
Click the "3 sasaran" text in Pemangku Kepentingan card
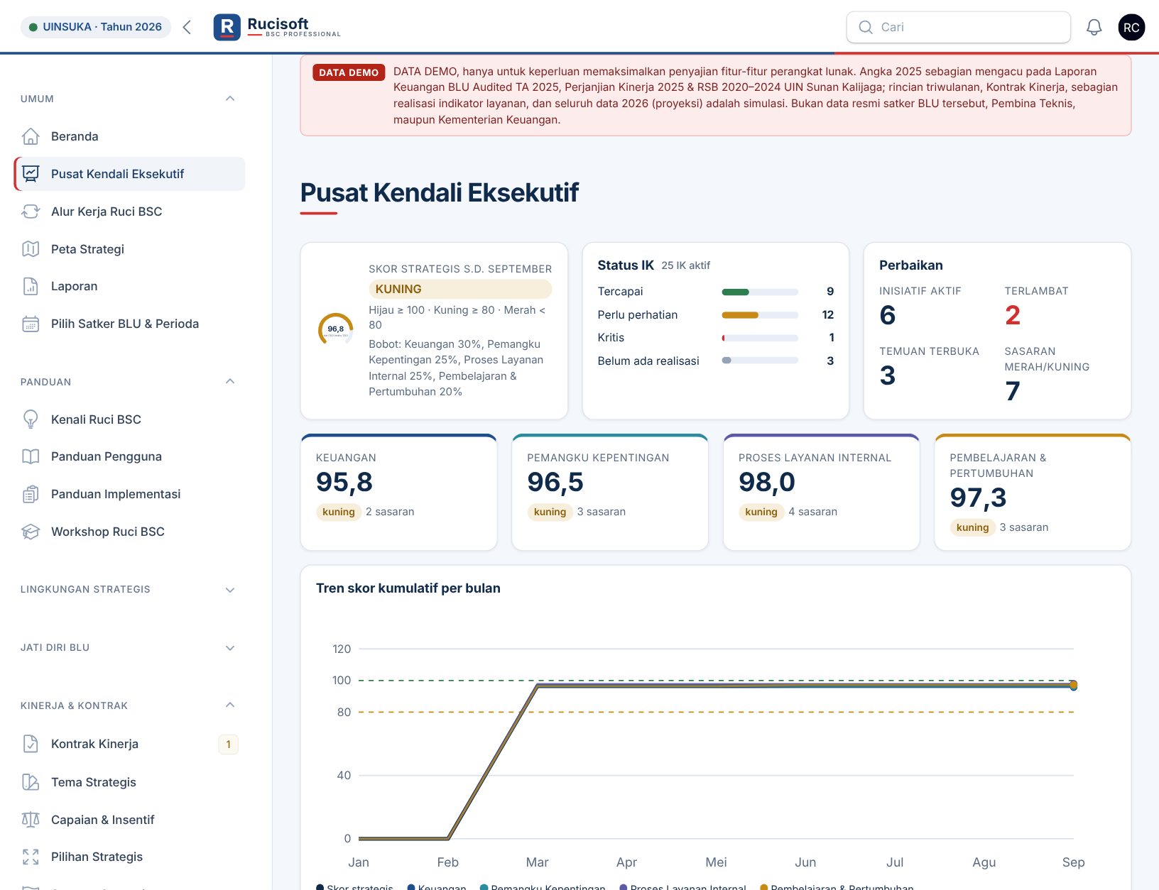[x=602, y=512]
